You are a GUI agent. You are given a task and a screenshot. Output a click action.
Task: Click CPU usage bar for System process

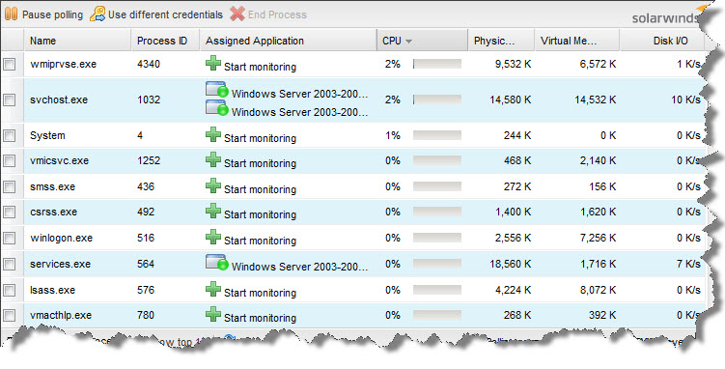click(437, 135)
